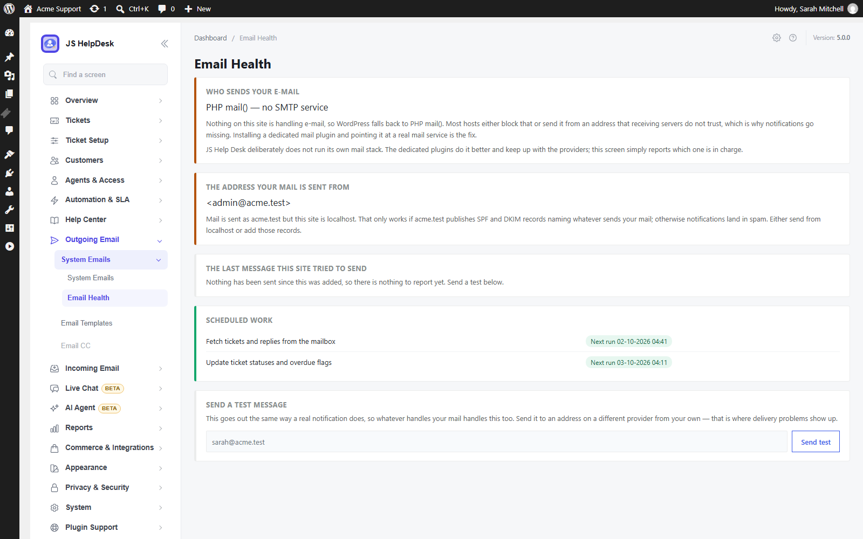Open the Pages icon in WordPress sidebar
The image size is (863, 539).
point(9,94)
